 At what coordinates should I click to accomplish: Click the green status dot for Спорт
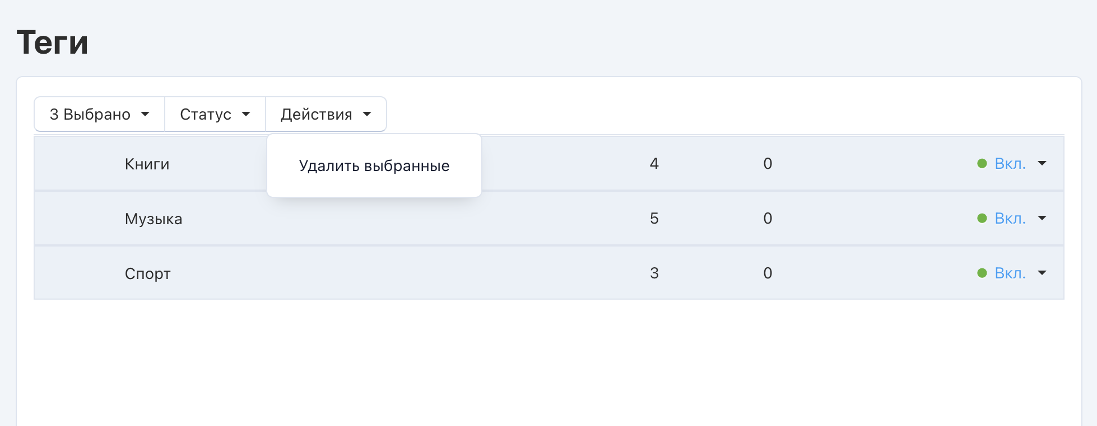coord(982,273)
